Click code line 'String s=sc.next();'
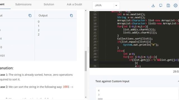The image size is (179, 100). [x=131, y=17]
